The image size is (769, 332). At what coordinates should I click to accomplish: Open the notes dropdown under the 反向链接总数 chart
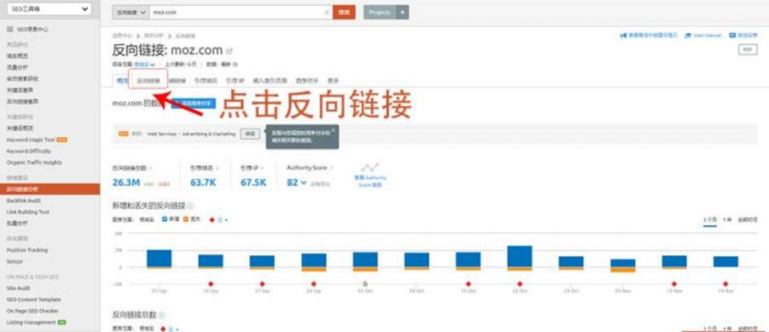[x=169, y=328]
